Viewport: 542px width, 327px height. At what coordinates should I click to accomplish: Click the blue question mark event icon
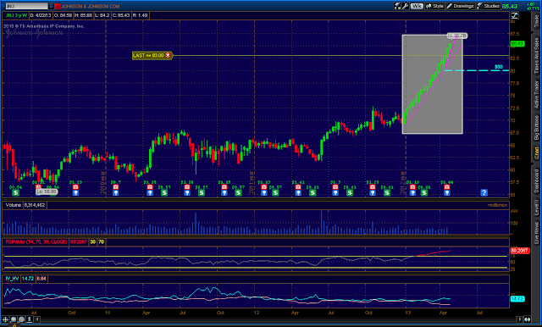pos(484,192)
